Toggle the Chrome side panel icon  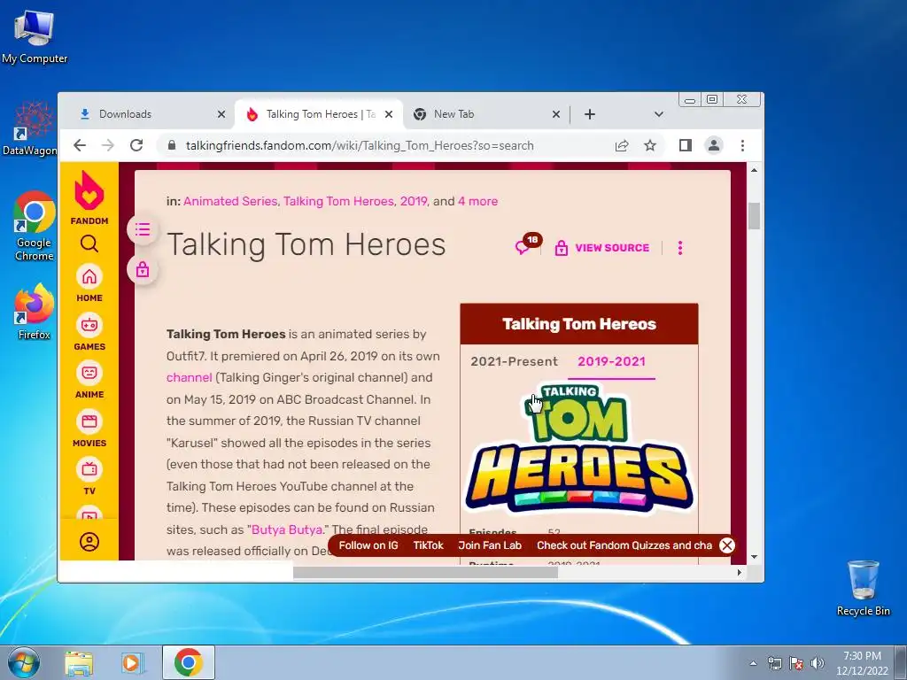[686, 145]
